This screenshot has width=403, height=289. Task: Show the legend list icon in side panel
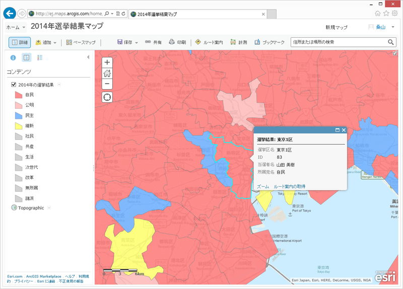(x=40, y=57)
